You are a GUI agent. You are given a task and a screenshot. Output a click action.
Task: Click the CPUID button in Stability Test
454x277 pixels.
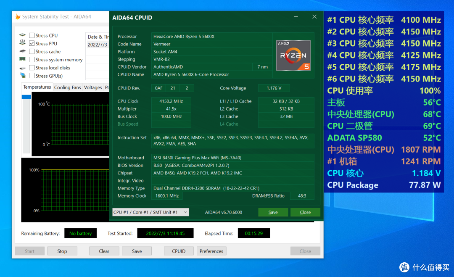(179, 251)
